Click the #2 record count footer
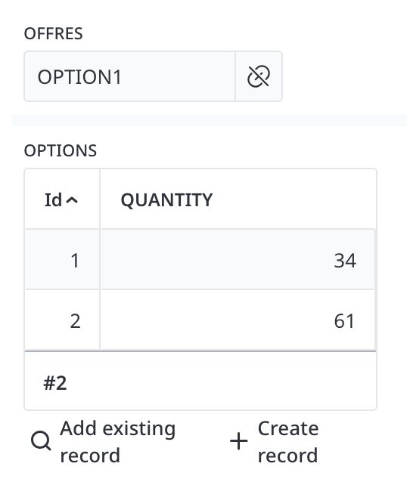Image resolution: width=407 pixels, height=482 pixels. pos(55,383)
